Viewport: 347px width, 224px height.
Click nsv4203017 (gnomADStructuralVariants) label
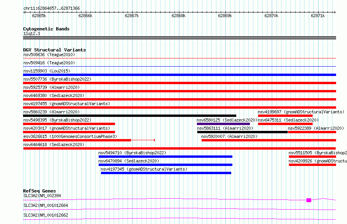tap(67, 128)
